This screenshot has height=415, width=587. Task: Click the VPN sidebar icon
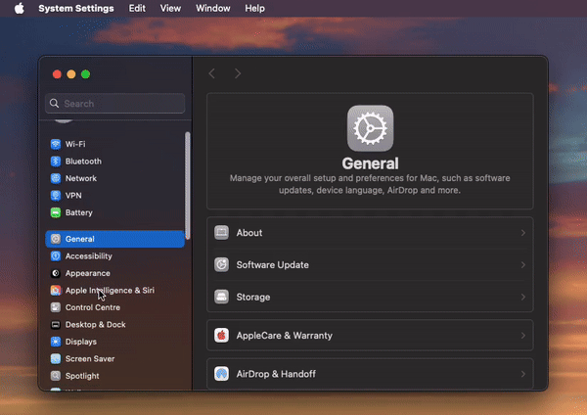[56, 196]
